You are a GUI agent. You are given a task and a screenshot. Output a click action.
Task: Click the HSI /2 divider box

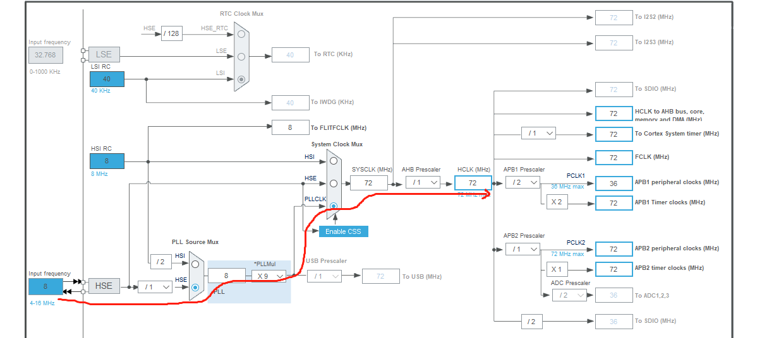[x=160, y=262]
